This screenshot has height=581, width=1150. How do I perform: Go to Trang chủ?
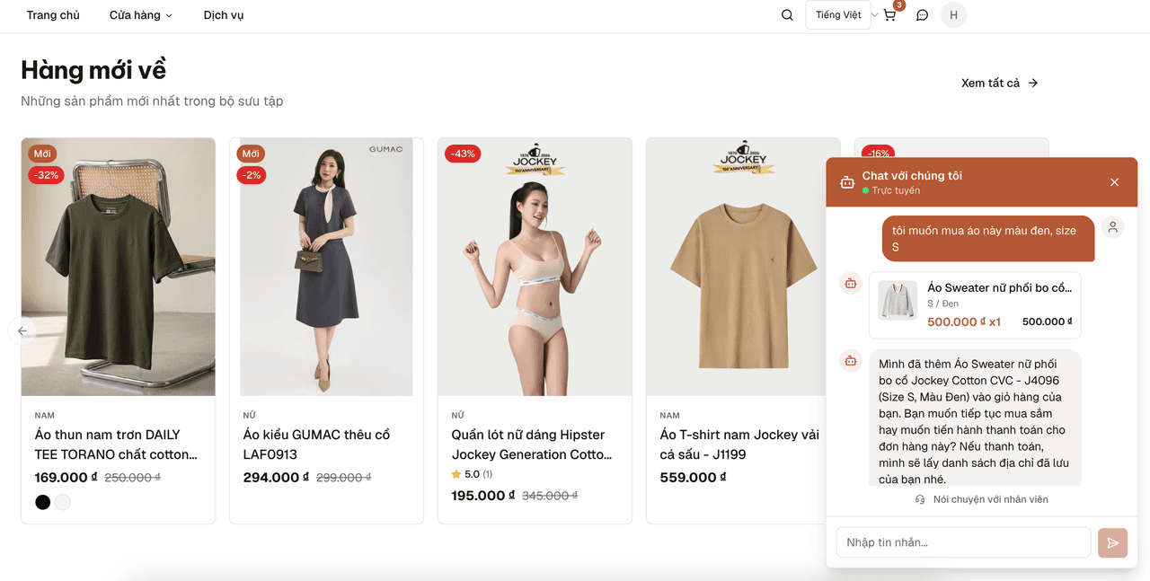coord(53,15)
